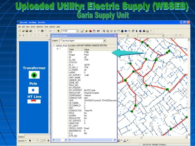Screen dimensions: 195x146
Task: Click the CROSS_OVER value Road
Action: click(86, 128)
